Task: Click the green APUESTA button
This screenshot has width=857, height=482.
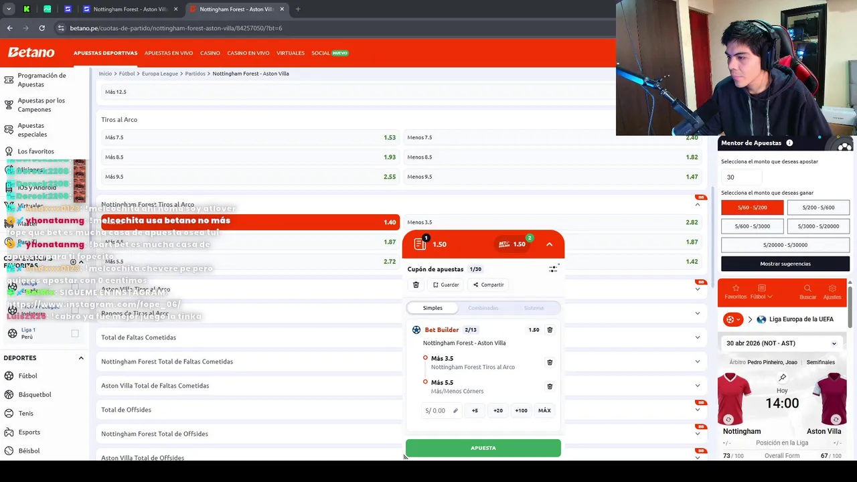Action: (483, 448)
